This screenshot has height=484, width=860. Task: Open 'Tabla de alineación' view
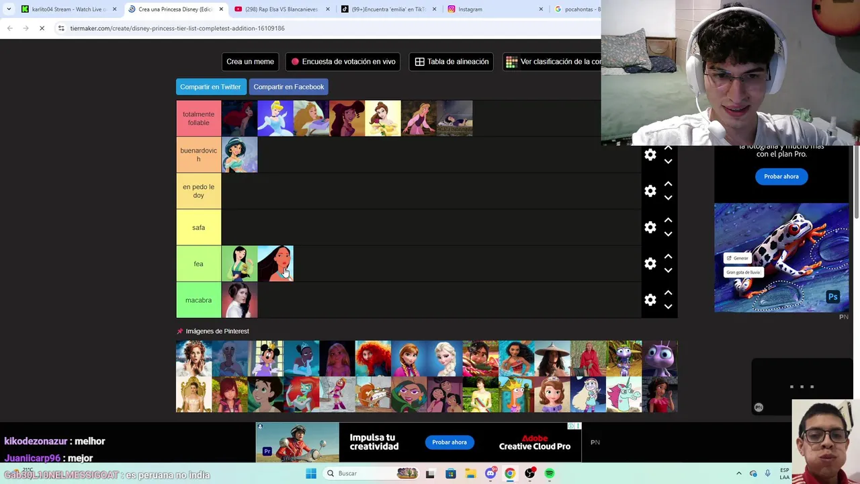point(451,62)
